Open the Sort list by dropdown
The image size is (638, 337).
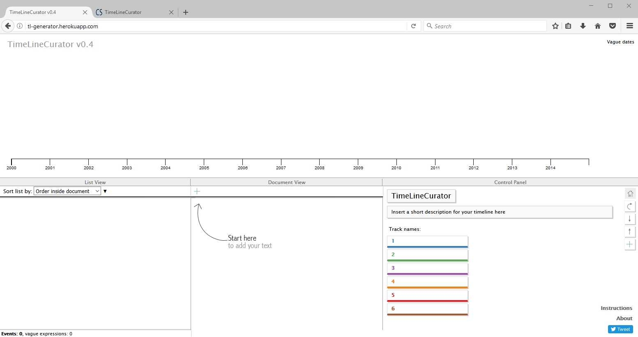[x=67, y=191]
